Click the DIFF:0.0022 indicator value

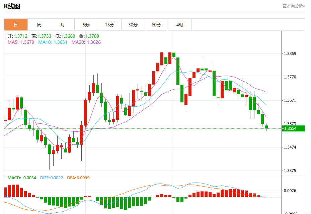(52, 178)
